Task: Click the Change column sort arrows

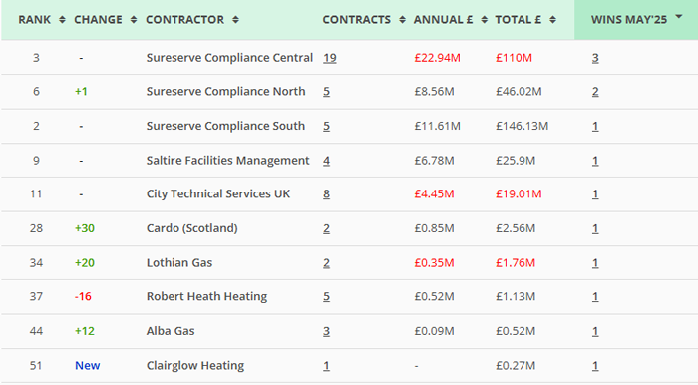Action: point(133,20)
